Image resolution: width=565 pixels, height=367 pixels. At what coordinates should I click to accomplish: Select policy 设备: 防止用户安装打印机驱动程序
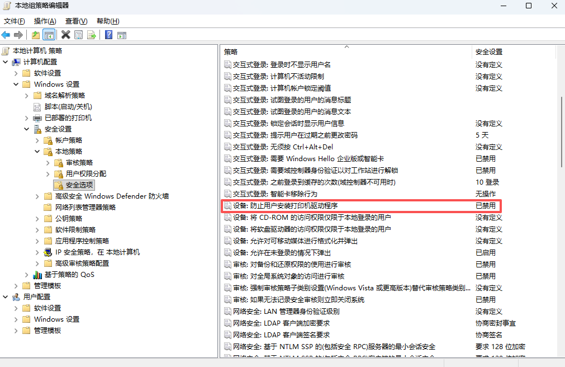click(285, 206)
